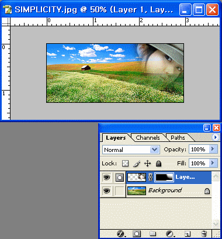Viewport: 222px width, 239px height.
Task: Open the Layers panel options menu arrow
Action: [x=215, y=137]
